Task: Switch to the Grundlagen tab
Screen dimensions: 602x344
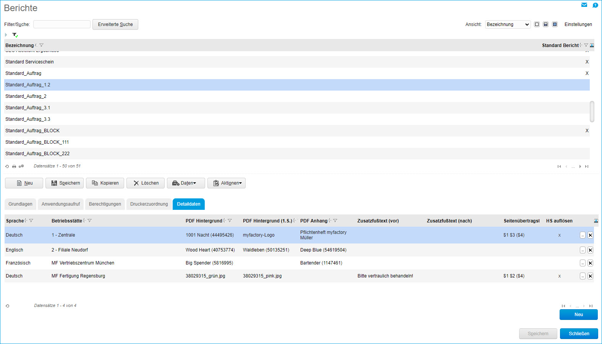Action: click(21, 204)
